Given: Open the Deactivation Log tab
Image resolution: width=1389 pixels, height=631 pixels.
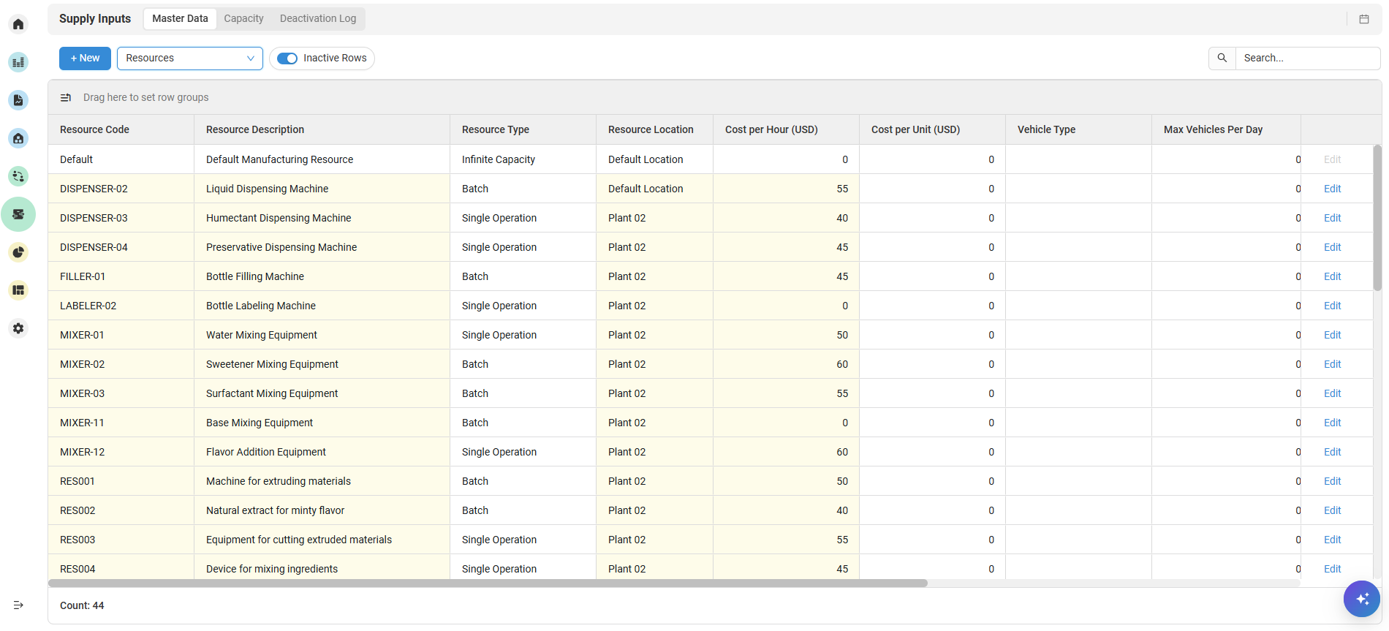Looking at the screenshot, I should pyautogui.click(x=318, y=19).
